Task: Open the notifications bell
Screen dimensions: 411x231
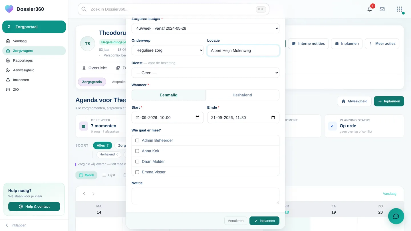Action: (370, 9)
